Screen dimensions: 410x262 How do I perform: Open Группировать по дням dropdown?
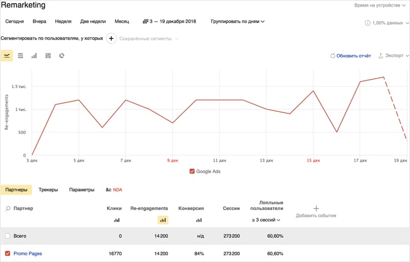238,22
